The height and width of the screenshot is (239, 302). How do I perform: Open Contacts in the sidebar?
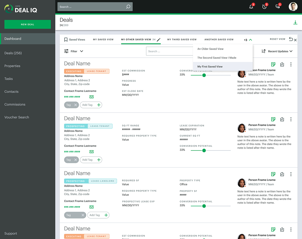pos(11,92)
